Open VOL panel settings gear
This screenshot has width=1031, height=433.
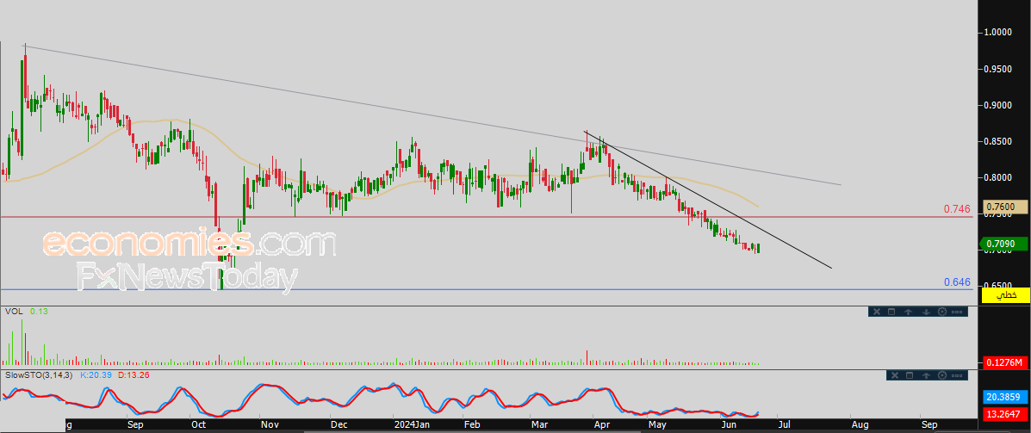tap(941, 312)
